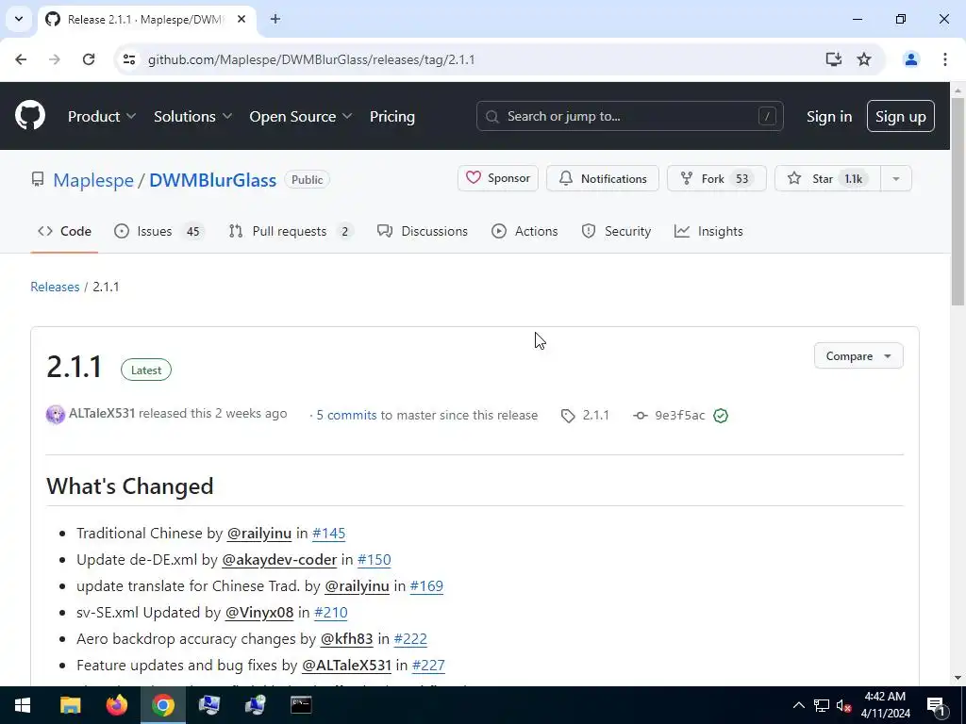Bookmark this page with the star icon
Image resolution: width=966 pixels, height=724 pixels.
click(x=864, y=59)
